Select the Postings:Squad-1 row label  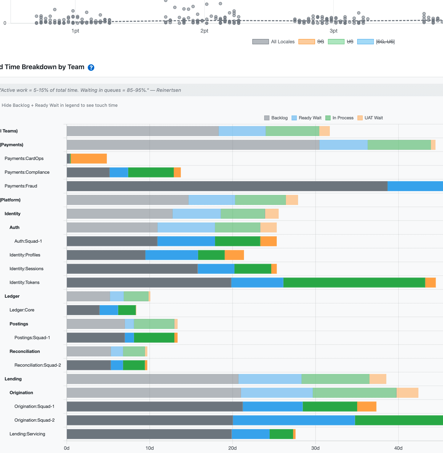pyautogui.click(x=32, y=338)
